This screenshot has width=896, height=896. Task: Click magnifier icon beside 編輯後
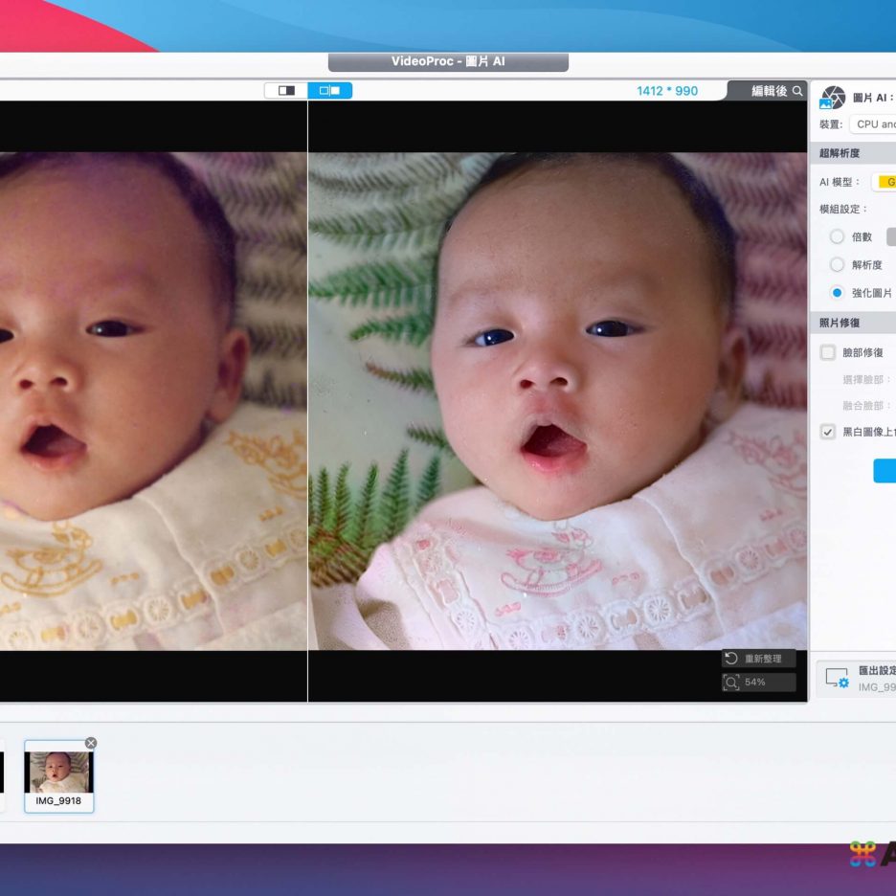tap(797, 91)
